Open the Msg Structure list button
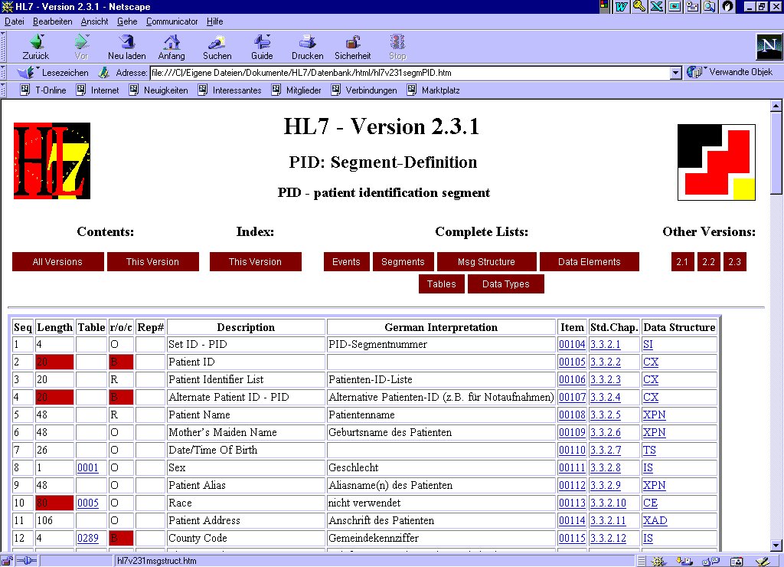The width and height of the screenshot is (784, 567). 486,262
